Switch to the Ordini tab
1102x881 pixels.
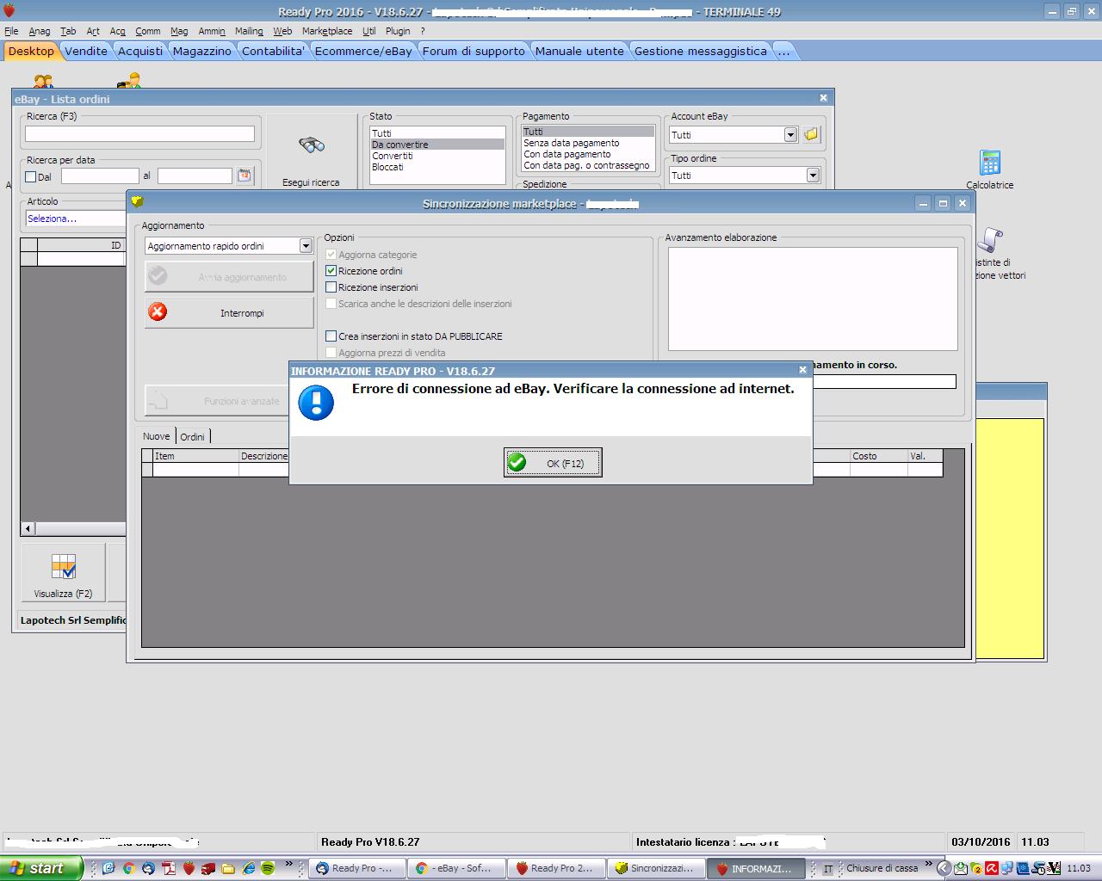coord(192,437)
